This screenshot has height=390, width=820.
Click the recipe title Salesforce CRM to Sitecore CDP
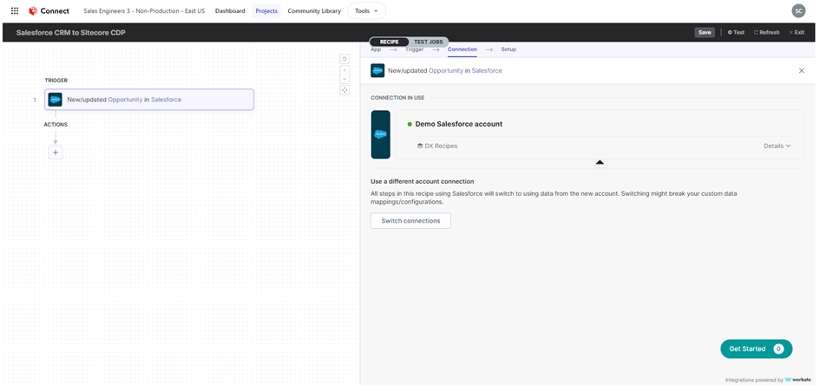click(x=70, y=32)
